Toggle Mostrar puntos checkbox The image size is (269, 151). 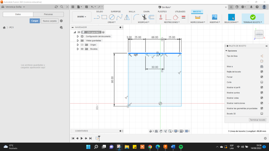(262, 92)
